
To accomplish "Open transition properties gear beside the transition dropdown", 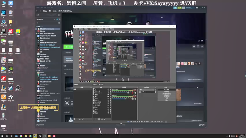I will click(x=155, y=90).
